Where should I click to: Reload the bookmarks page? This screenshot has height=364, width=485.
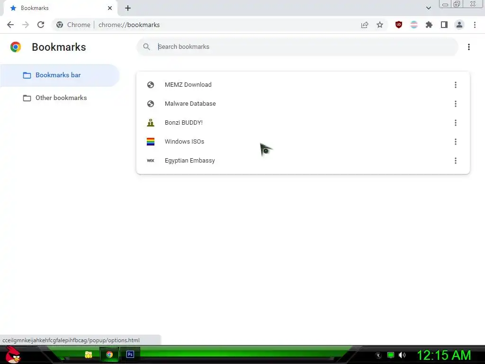click(41, 25)
